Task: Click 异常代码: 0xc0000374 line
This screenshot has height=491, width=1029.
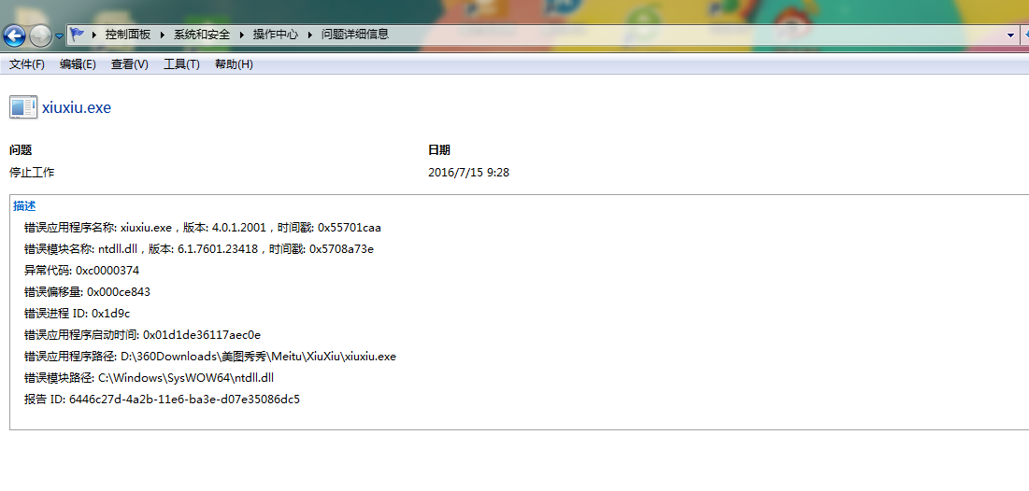Action: tap(82, 270)
